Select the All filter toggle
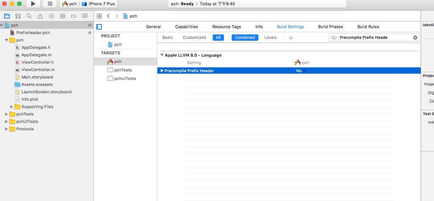Viewport: 434px width, 201px height. point(218,37)
